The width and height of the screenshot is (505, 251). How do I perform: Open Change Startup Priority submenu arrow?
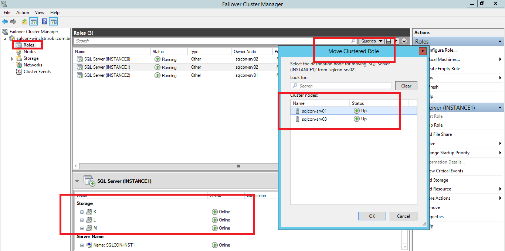[x=500, y=153]
